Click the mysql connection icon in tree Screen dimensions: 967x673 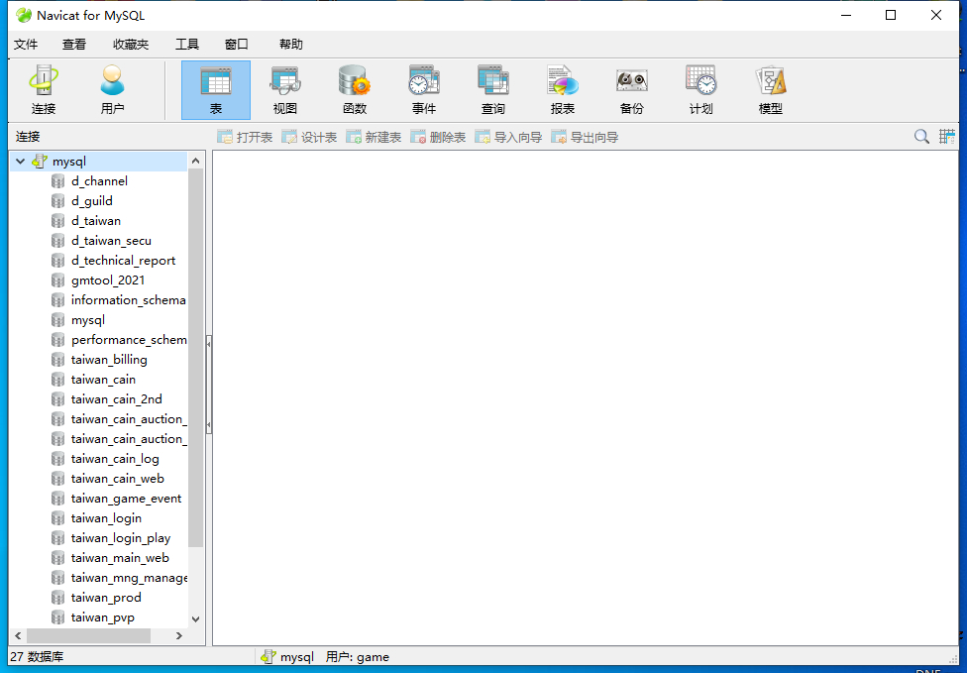(40, 162)
